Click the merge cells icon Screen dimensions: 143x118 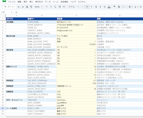click(123, 7)
